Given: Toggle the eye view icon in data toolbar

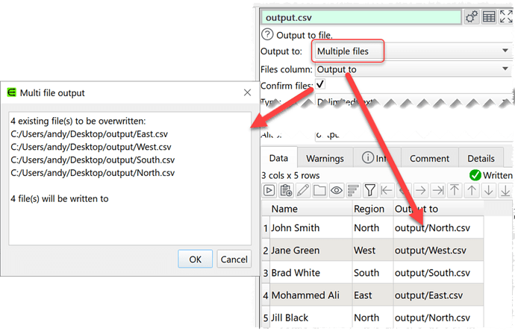Looking at the screenshot, I should pos(337,191).
